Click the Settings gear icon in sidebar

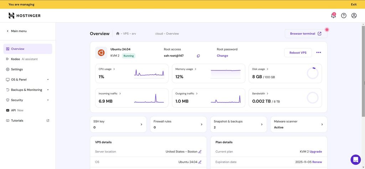[x=8, y=69]
